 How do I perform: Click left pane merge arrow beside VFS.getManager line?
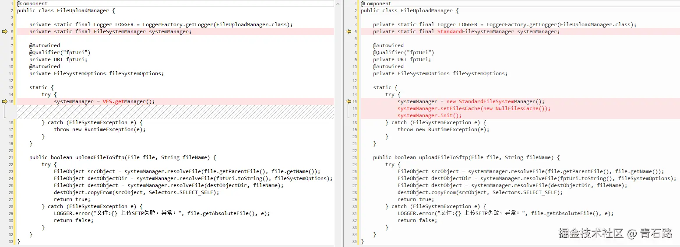click(x=5, y=101)
